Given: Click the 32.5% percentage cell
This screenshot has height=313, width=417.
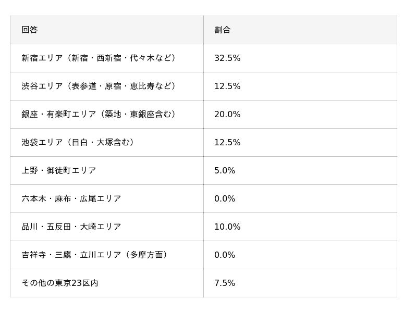Looking at the screenshot, I should 227,58.
